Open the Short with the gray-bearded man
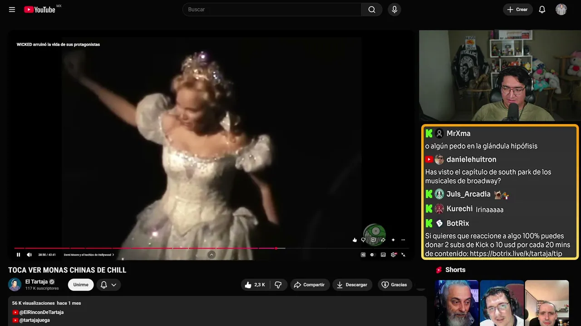 (x=457, y=303)
